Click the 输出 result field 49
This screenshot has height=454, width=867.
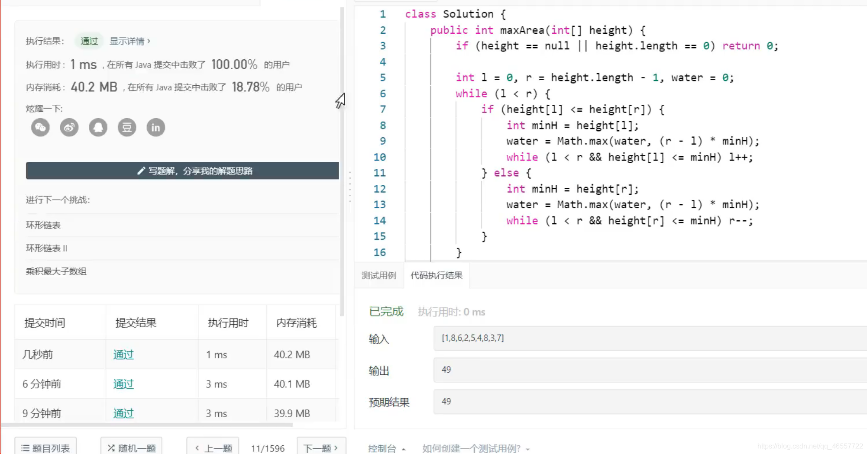650,370
